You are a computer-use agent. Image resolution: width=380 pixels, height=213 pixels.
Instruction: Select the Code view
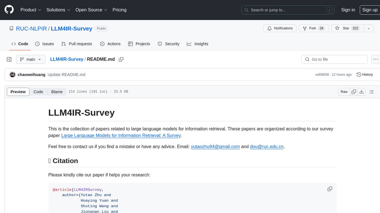click(x=38, y=92)
